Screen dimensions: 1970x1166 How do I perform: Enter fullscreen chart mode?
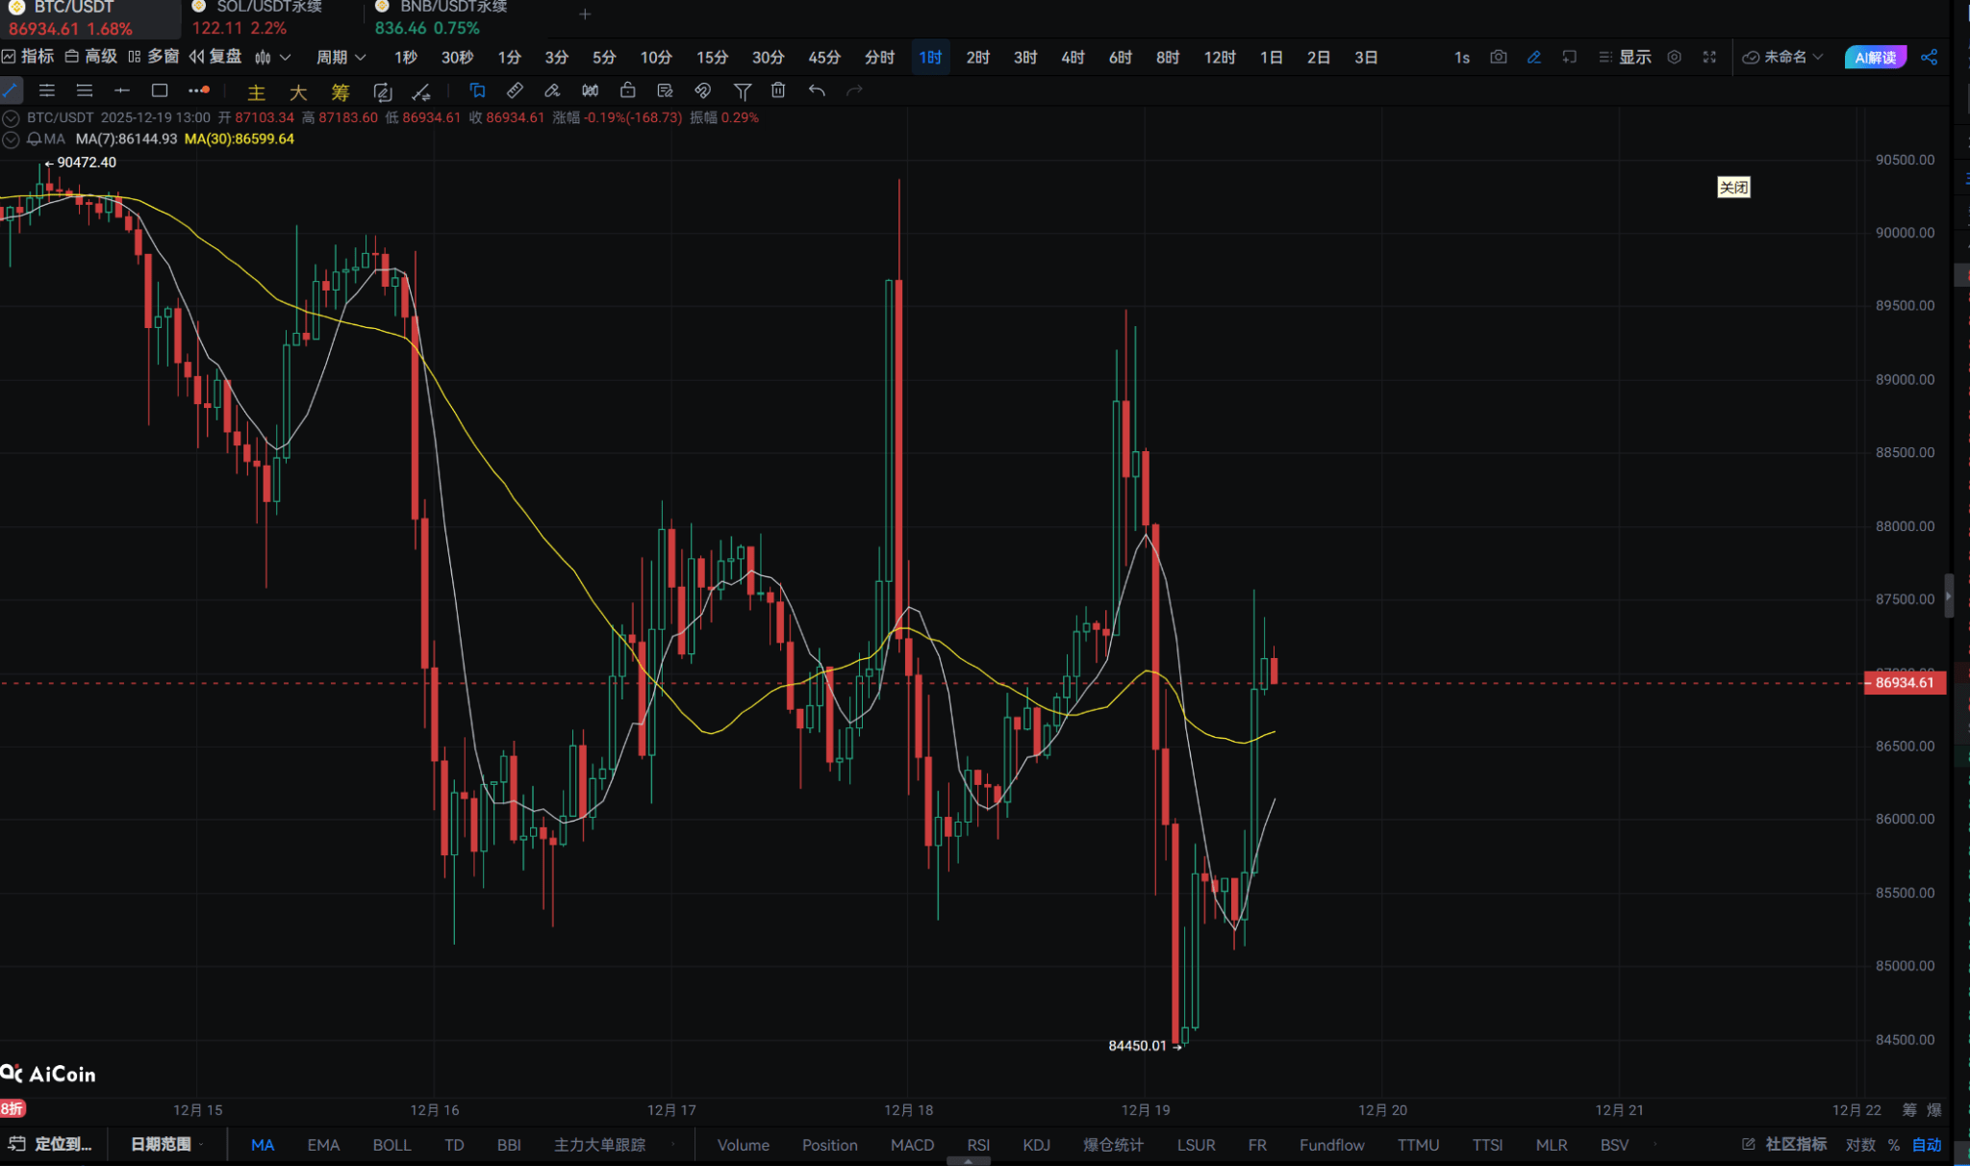coord(1709,57)
